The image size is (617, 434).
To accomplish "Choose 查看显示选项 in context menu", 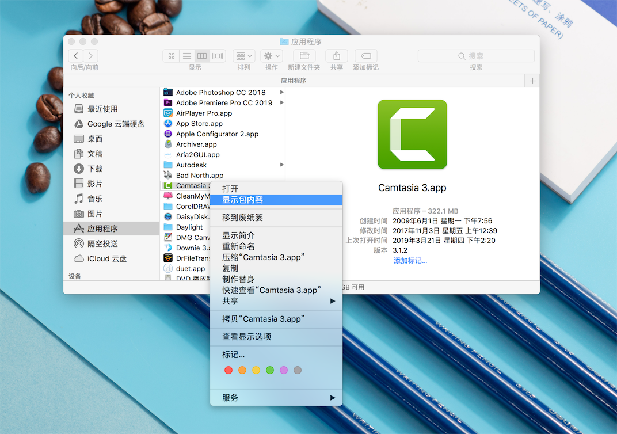I will point(276,337).
